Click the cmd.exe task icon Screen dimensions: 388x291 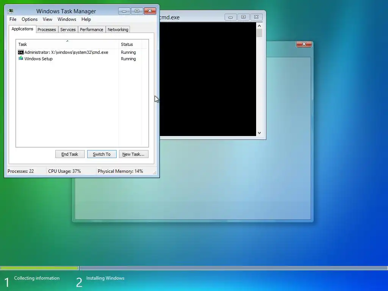point(21,52)
